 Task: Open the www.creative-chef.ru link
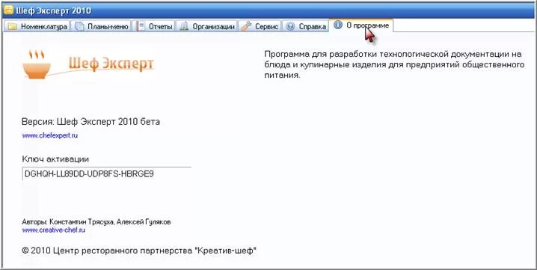tap(53, 230)
